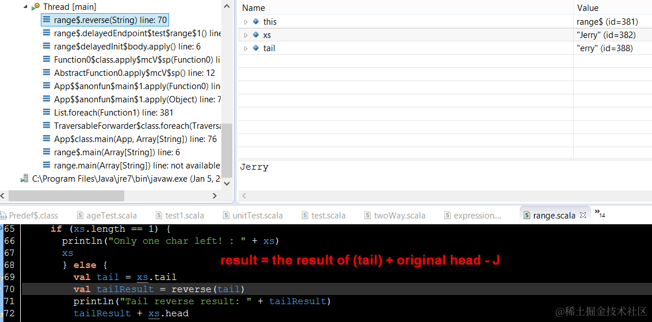Select value "Jerry" (id=382)
The image size is (652, 322).
click(x=606, y=35)
